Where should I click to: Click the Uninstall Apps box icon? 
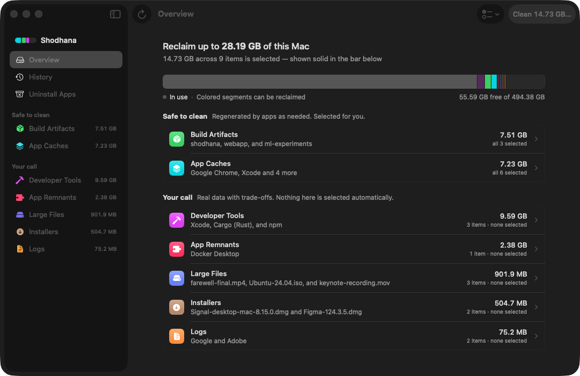(x=20, y=94)
